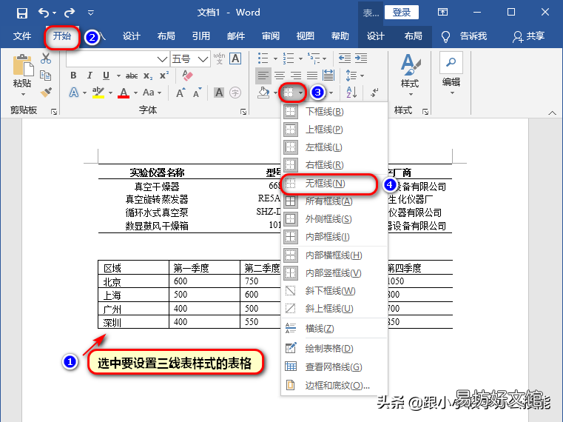
Task: Apply the red font color
Action: tap(124, 93)
